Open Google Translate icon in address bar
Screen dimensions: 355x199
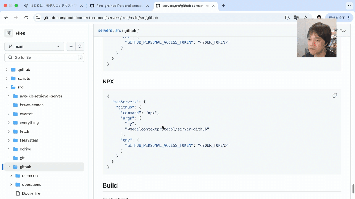click(296, 17)
